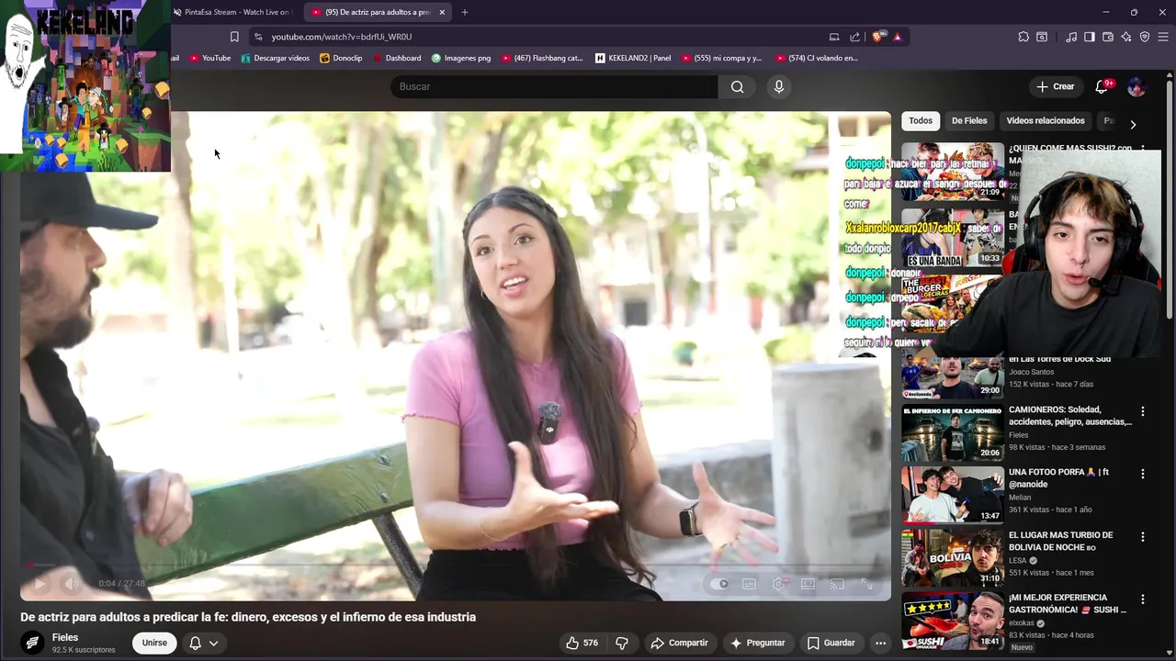The width and height of the screenshot is (1176, 661).
Task: Click the Preguntar button
Action: coord(757,643)
